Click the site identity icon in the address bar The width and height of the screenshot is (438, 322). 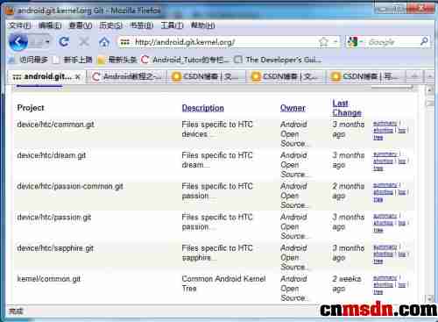click(125, 42)
